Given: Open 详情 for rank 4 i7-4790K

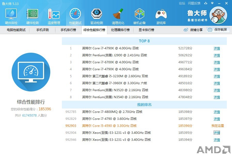Looking at the screenshot, I should 217,69.
